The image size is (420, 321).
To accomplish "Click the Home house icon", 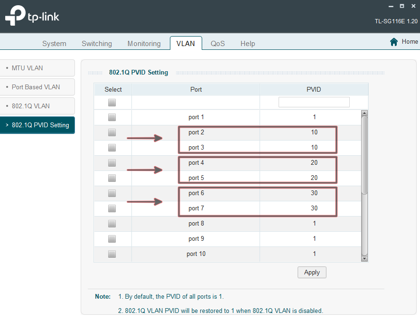I will coord(393,42).
